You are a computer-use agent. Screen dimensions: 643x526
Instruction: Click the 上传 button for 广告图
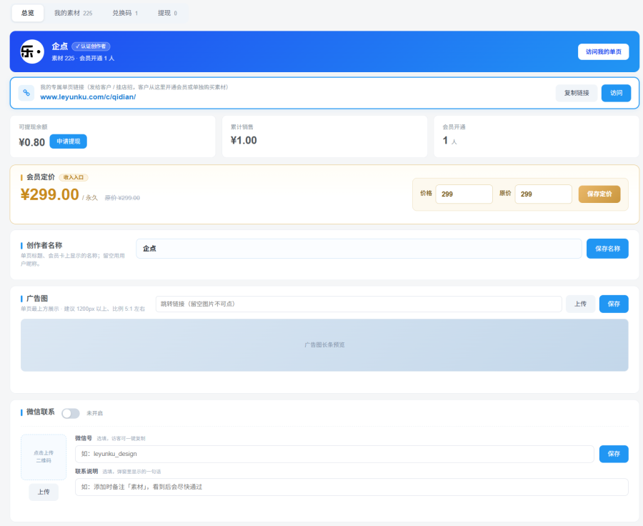[580, 304]
